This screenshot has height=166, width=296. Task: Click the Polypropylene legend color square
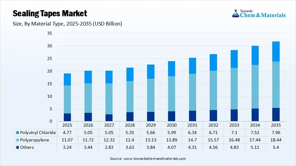(18, 140)
